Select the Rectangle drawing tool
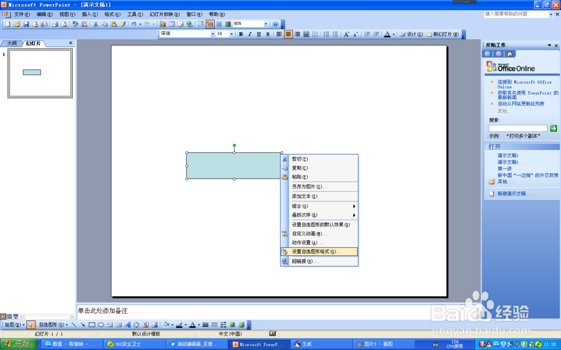 (x=91, y=325)
